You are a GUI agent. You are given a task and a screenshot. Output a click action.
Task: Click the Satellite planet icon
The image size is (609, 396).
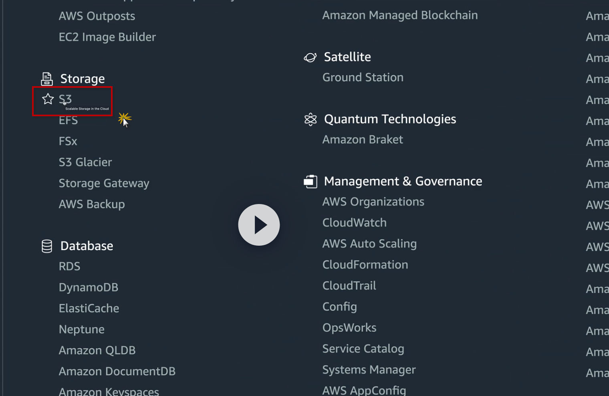click(x=310, y=57)
